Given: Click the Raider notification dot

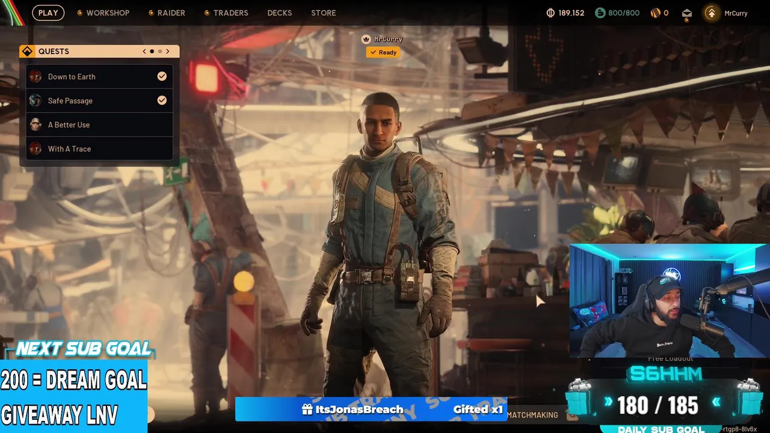Looking at the screenshot, I should point(151,13).
